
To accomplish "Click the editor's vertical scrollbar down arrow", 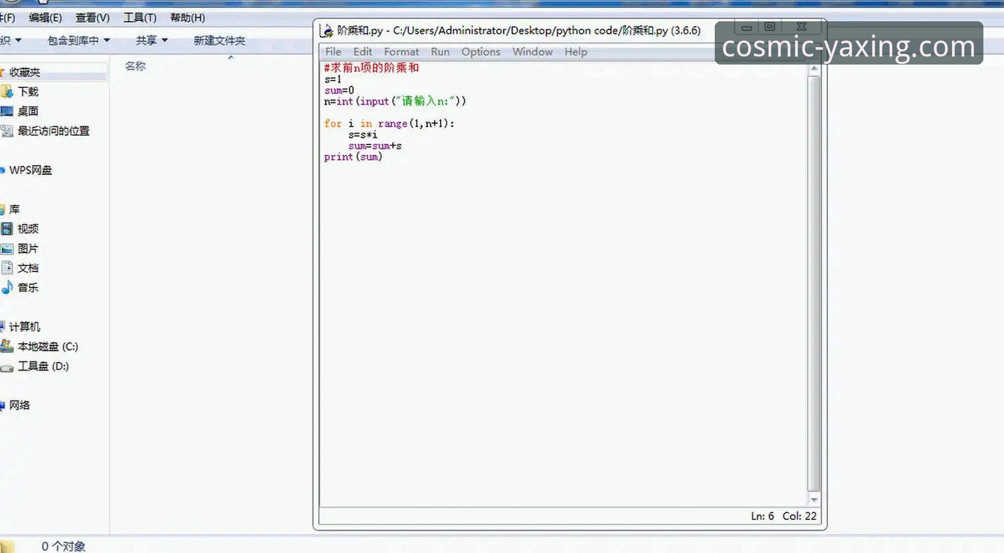I will pos(814,500).
